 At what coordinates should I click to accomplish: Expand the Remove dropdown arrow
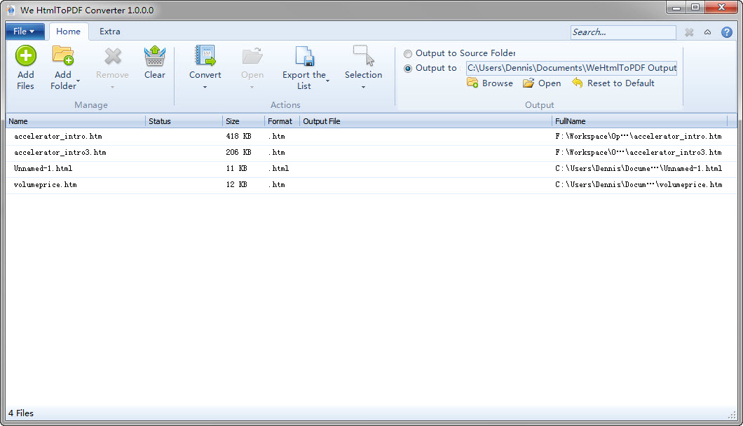[112, 87]
